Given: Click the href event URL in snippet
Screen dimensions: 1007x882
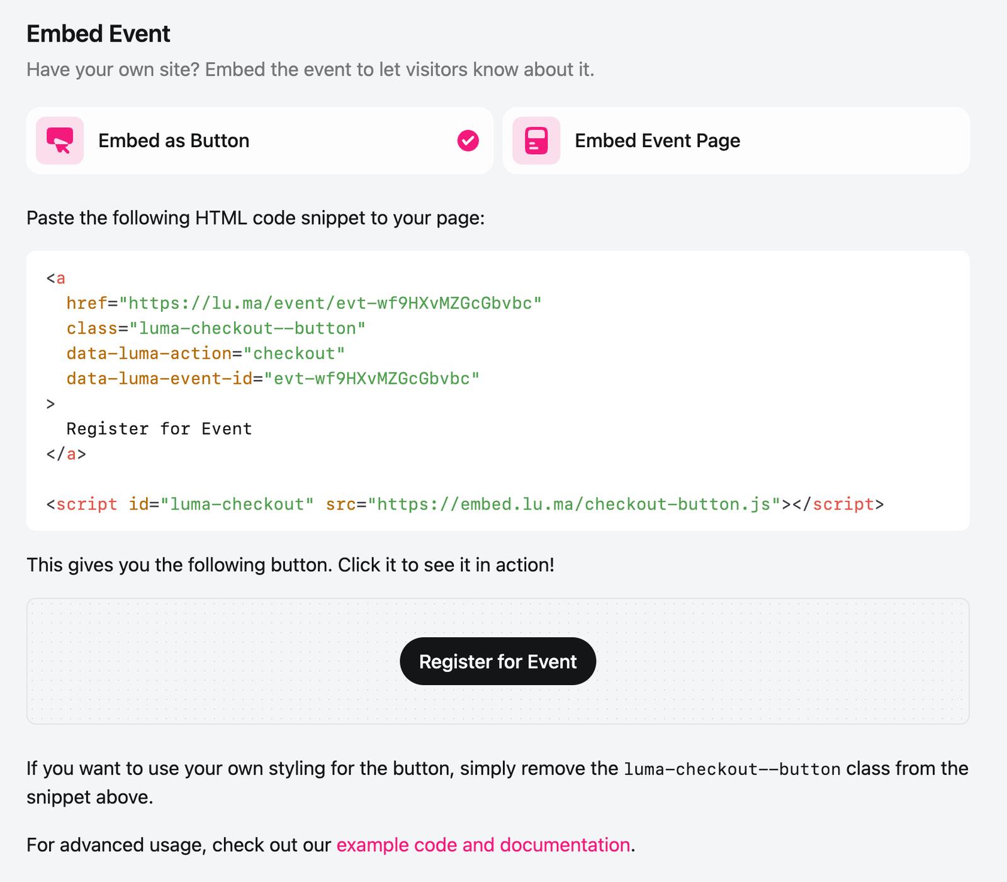Looking at the screenshot, I should pyautogui.click(x=334, y=303).
